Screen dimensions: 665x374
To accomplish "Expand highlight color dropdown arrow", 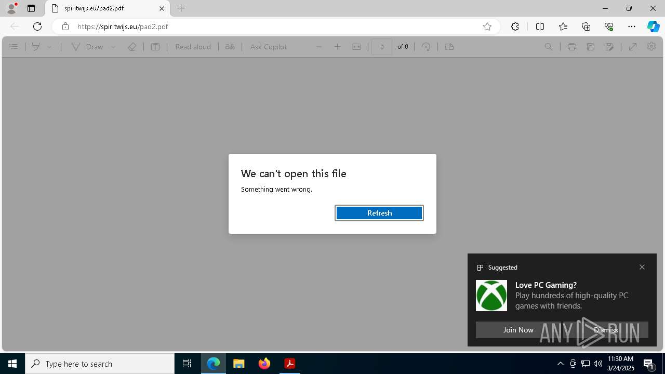I will click(x=49, y=47).
